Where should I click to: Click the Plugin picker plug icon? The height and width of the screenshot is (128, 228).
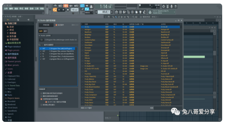click(140, 12)
